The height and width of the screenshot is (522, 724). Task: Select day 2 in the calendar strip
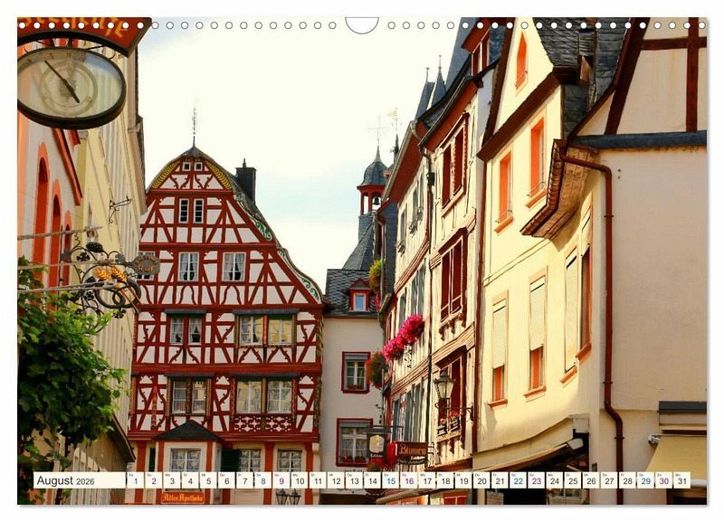click(x=153, y=480)
